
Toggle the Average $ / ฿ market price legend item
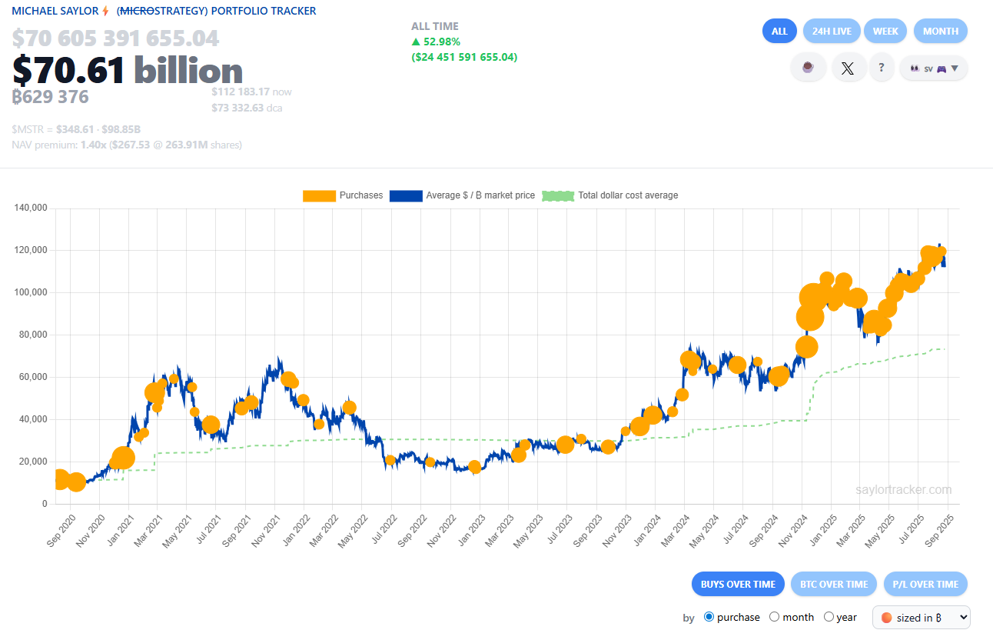(x=462, y=195)
